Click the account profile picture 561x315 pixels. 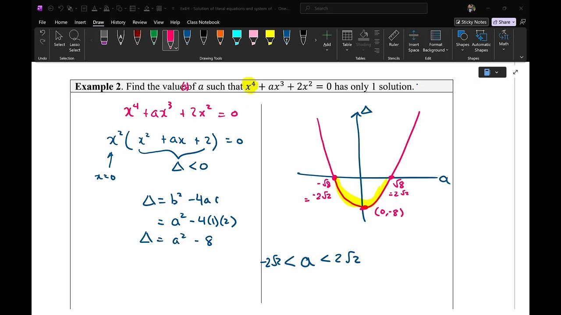pos(472,8)
